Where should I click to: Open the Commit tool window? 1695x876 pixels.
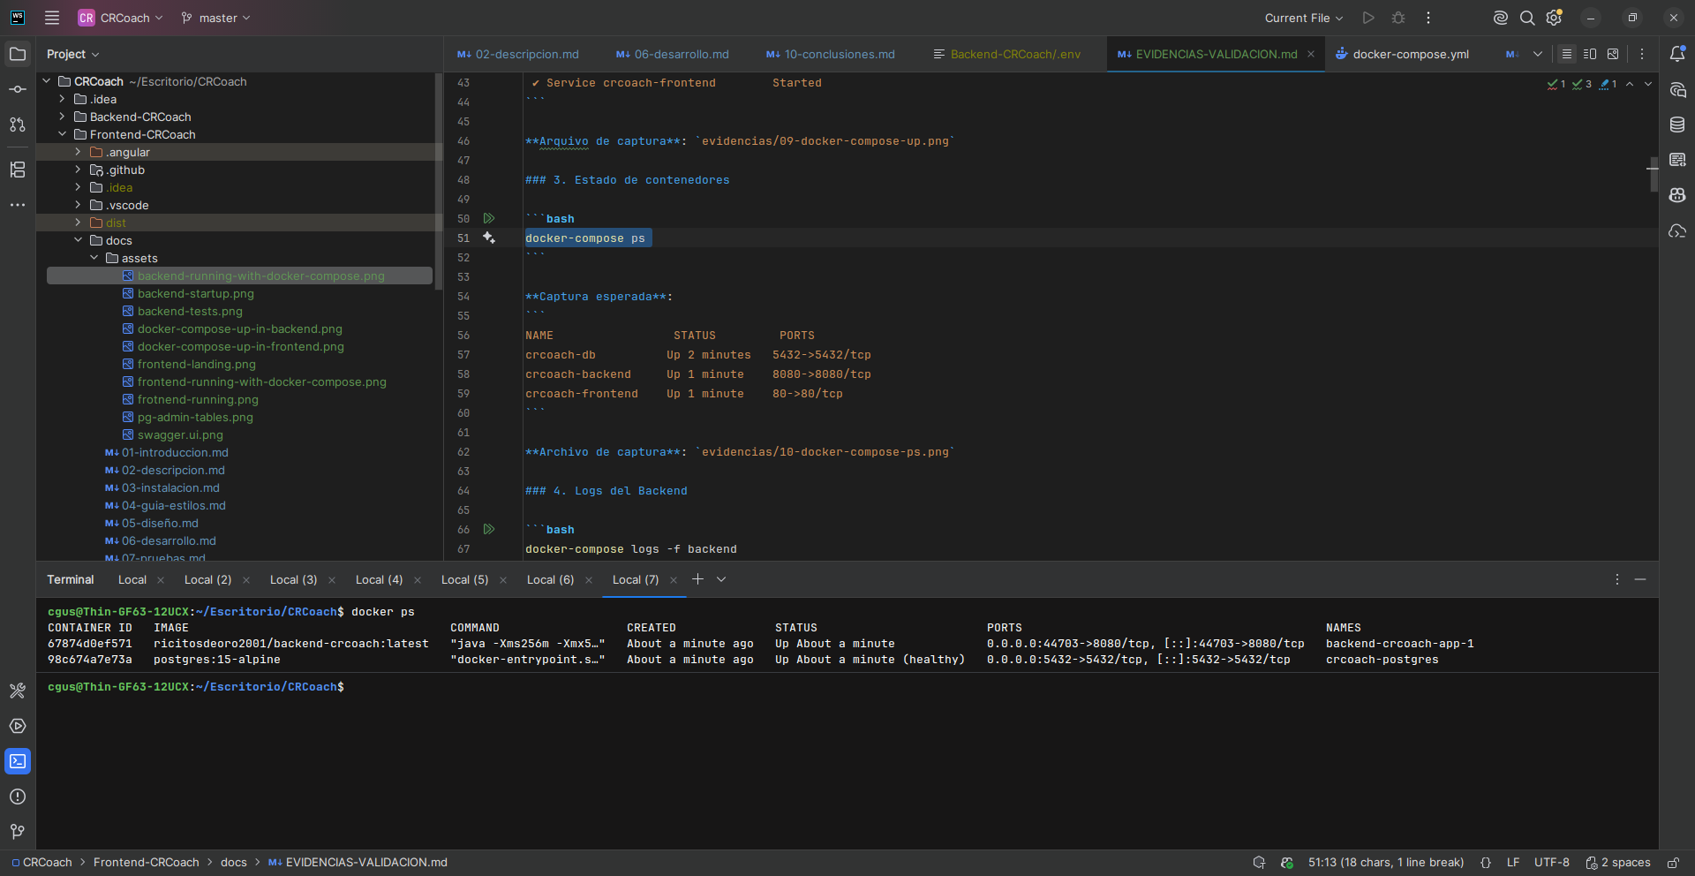[18, 89]
